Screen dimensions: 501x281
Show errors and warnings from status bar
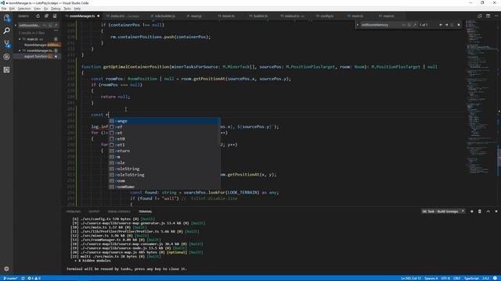coord(34,279)
